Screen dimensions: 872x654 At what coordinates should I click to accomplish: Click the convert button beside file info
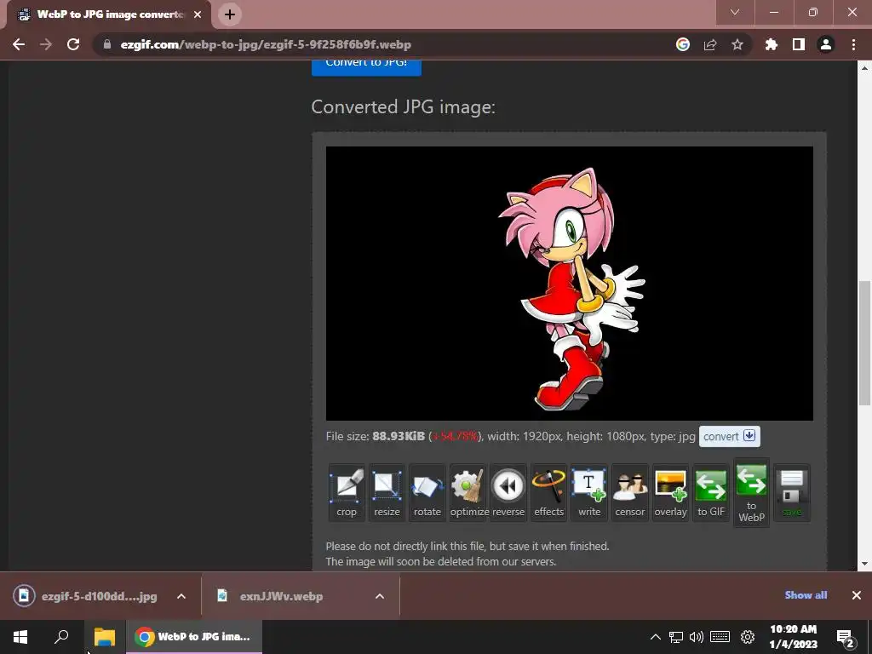coord(730,437)
